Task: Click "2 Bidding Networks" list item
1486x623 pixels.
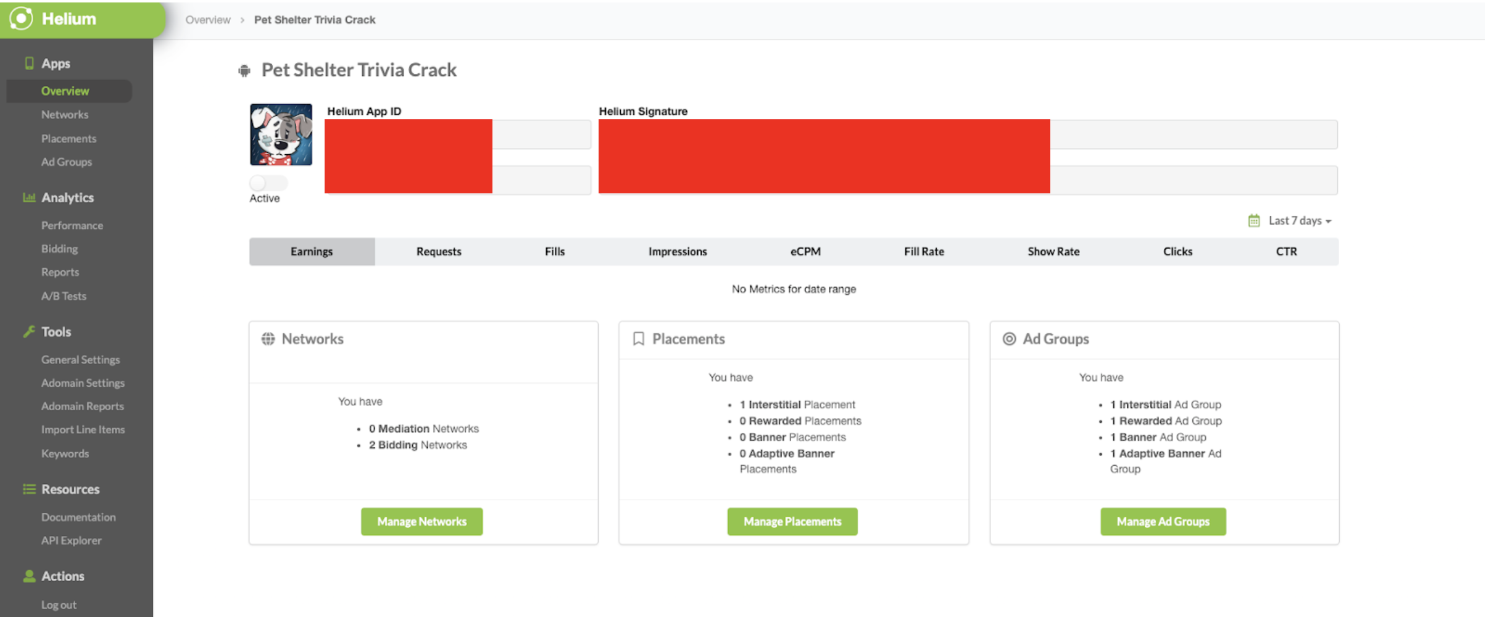Action: point(418,445)
